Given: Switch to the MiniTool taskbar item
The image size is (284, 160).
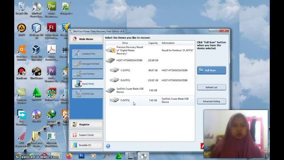Looking at the screenshot, I should coord(143,156).
